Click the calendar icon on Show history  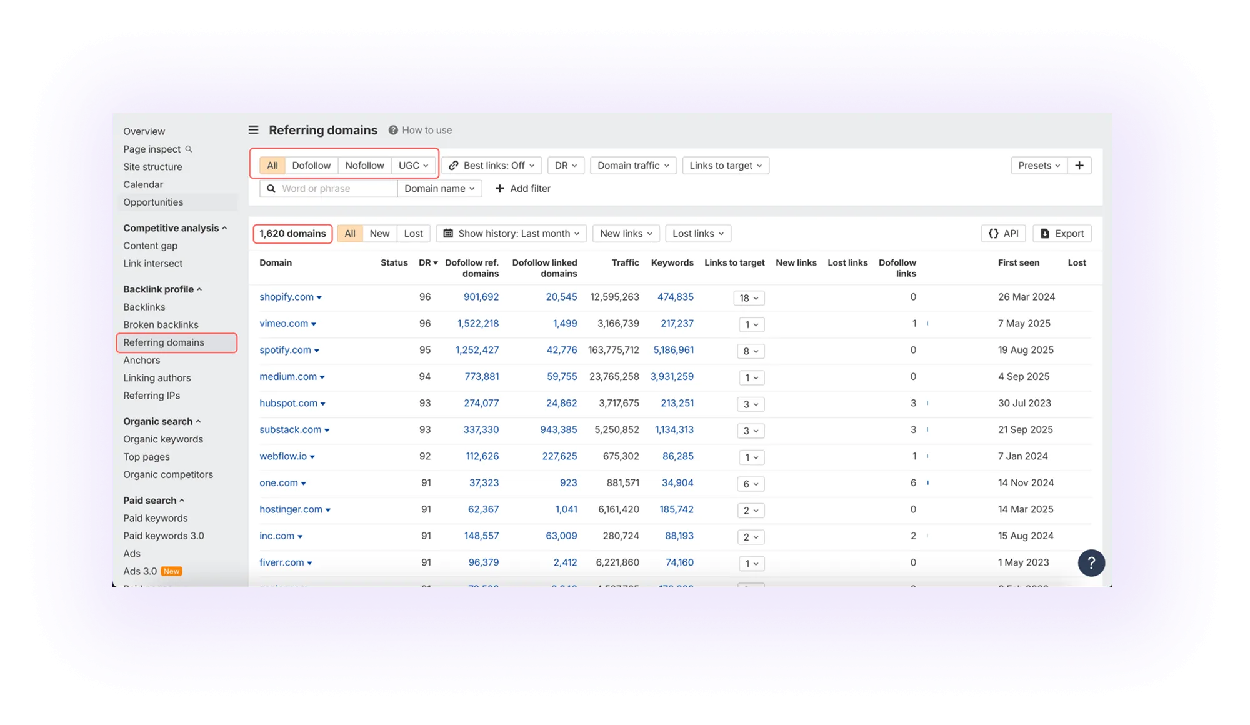point(447,233)
